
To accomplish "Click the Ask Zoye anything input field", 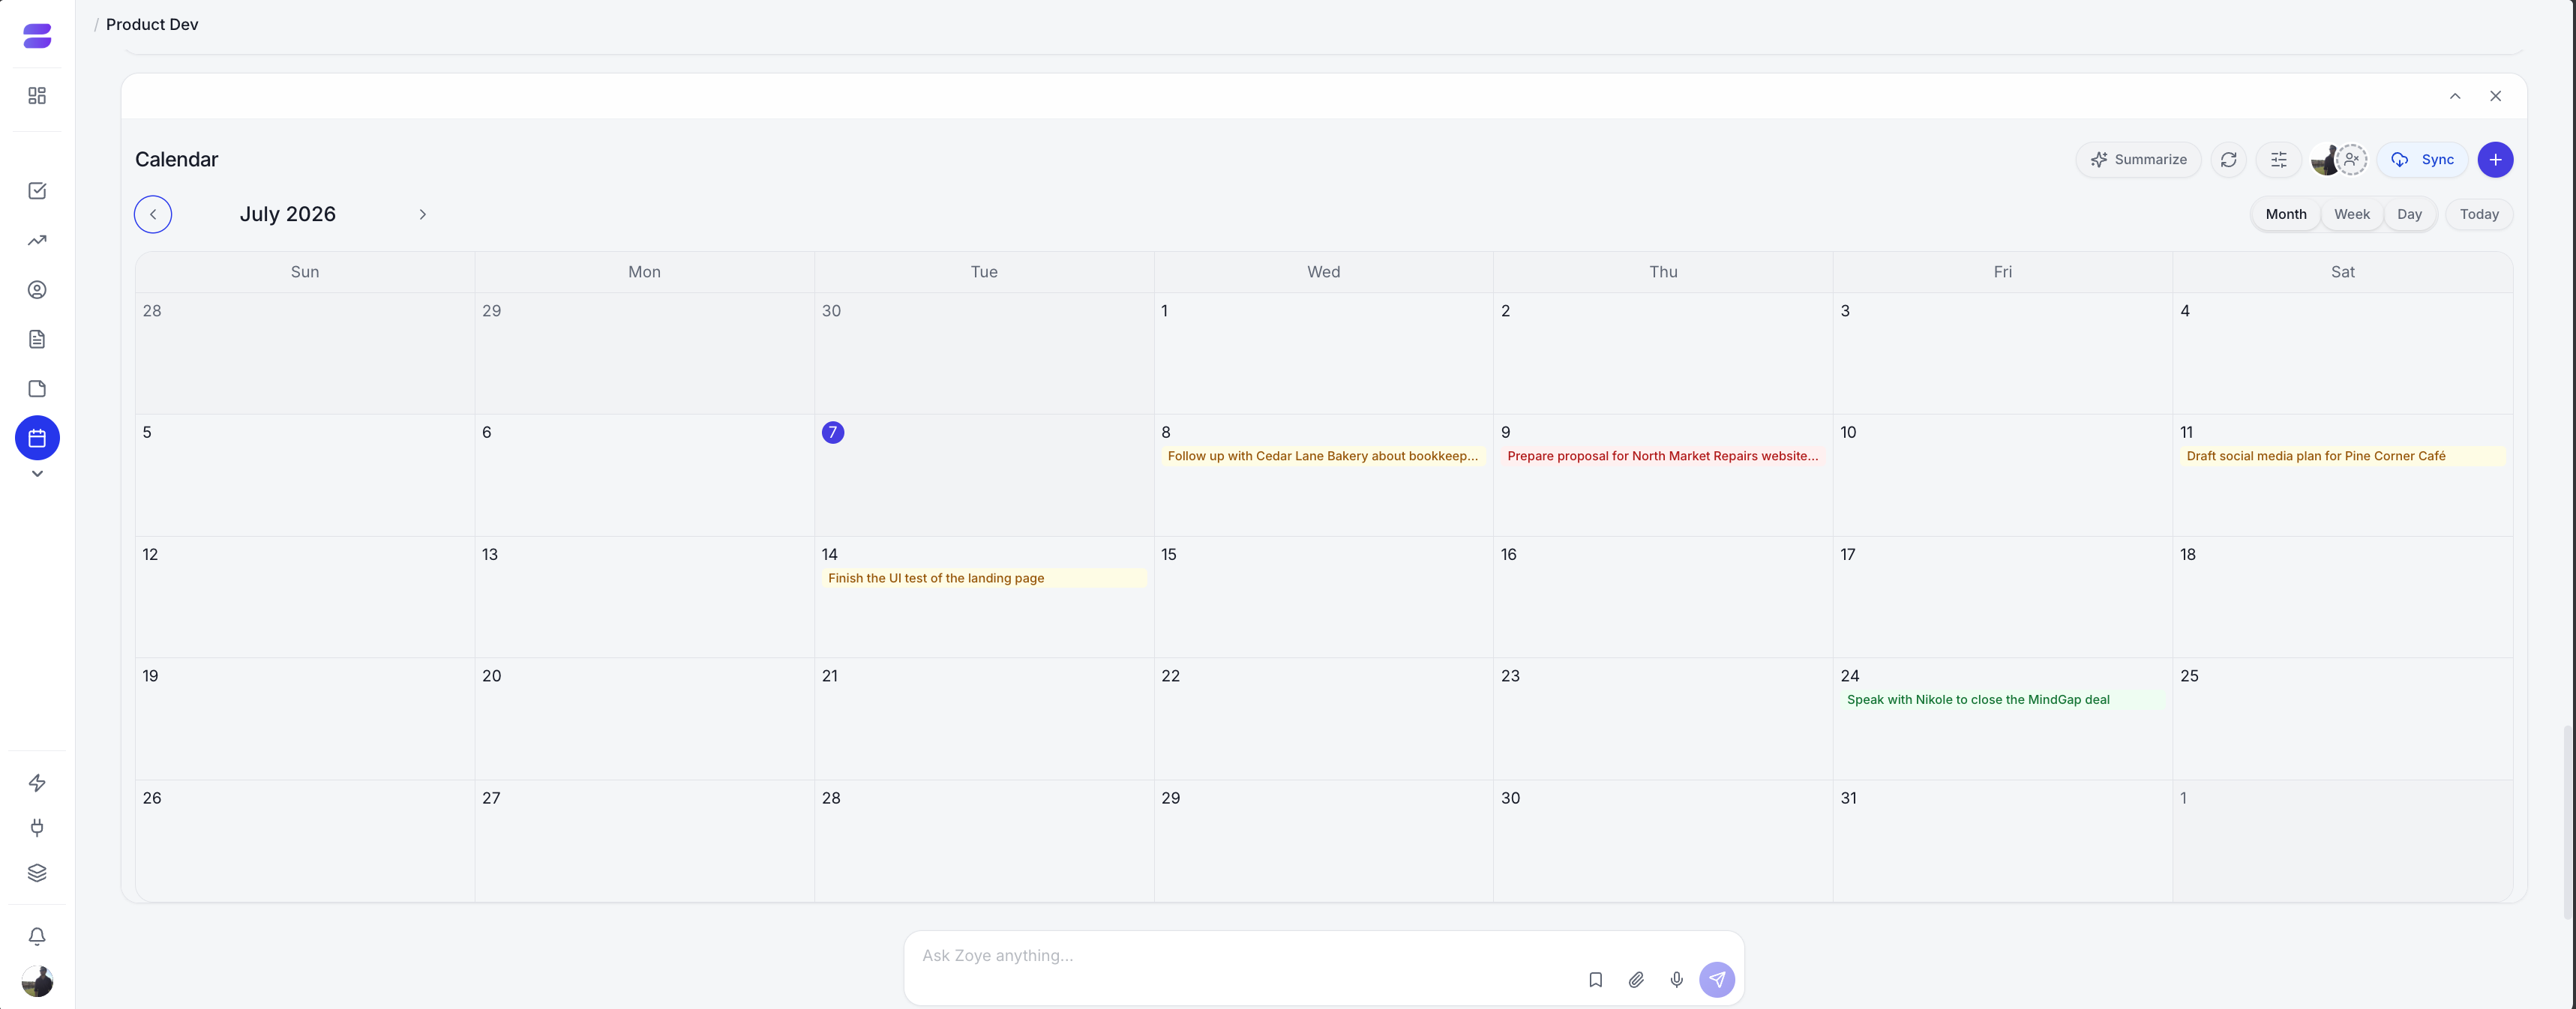I will click(x=1240, y=956).
